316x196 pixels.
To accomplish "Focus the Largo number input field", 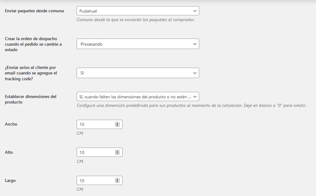I will coord(96,181).
